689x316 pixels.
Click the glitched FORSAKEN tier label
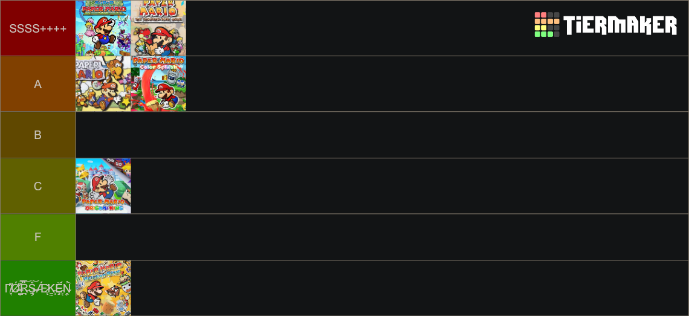(38, 288)
